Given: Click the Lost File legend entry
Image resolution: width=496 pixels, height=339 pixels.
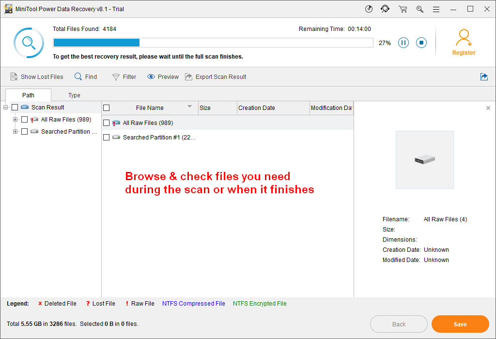Looking at the screenshot, I should pyautogui.click(x=101, y=304).
